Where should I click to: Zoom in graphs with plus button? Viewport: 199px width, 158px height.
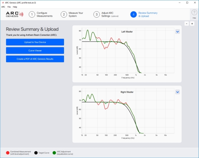(192, 24)
